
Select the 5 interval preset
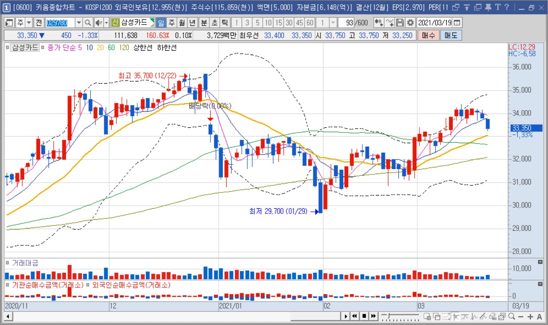click(257, 22)
